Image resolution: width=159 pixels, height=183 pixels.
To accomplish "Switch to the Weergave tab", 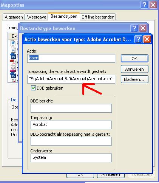I will click(37, 17).
